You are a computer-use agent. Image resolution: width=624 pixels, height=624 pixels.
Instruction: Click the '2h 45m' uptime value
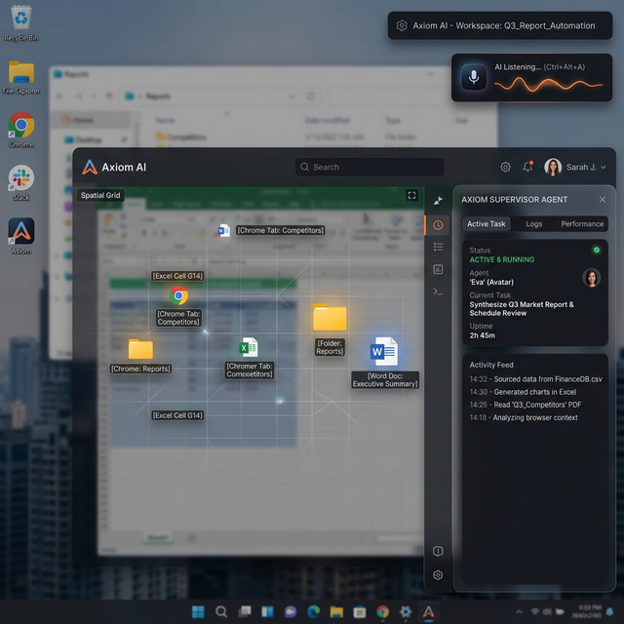(x=482, y=335)
